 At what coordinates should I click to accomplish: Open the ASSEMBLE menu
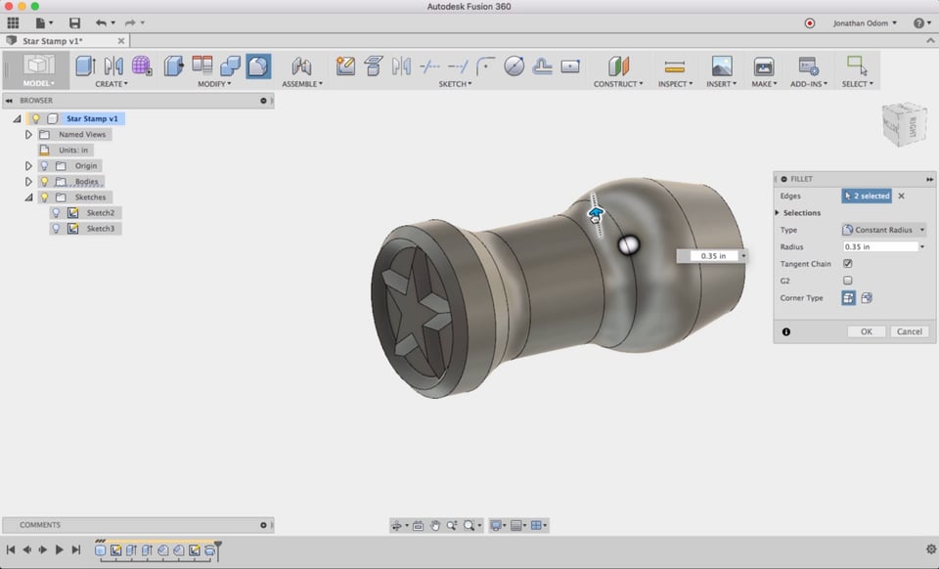tap(302, 84)
